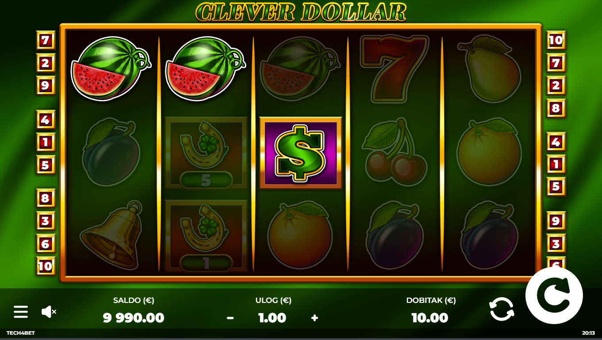Click the Saldo balance amount
This screenshot has height=340, width=602.
pos(134,318)
